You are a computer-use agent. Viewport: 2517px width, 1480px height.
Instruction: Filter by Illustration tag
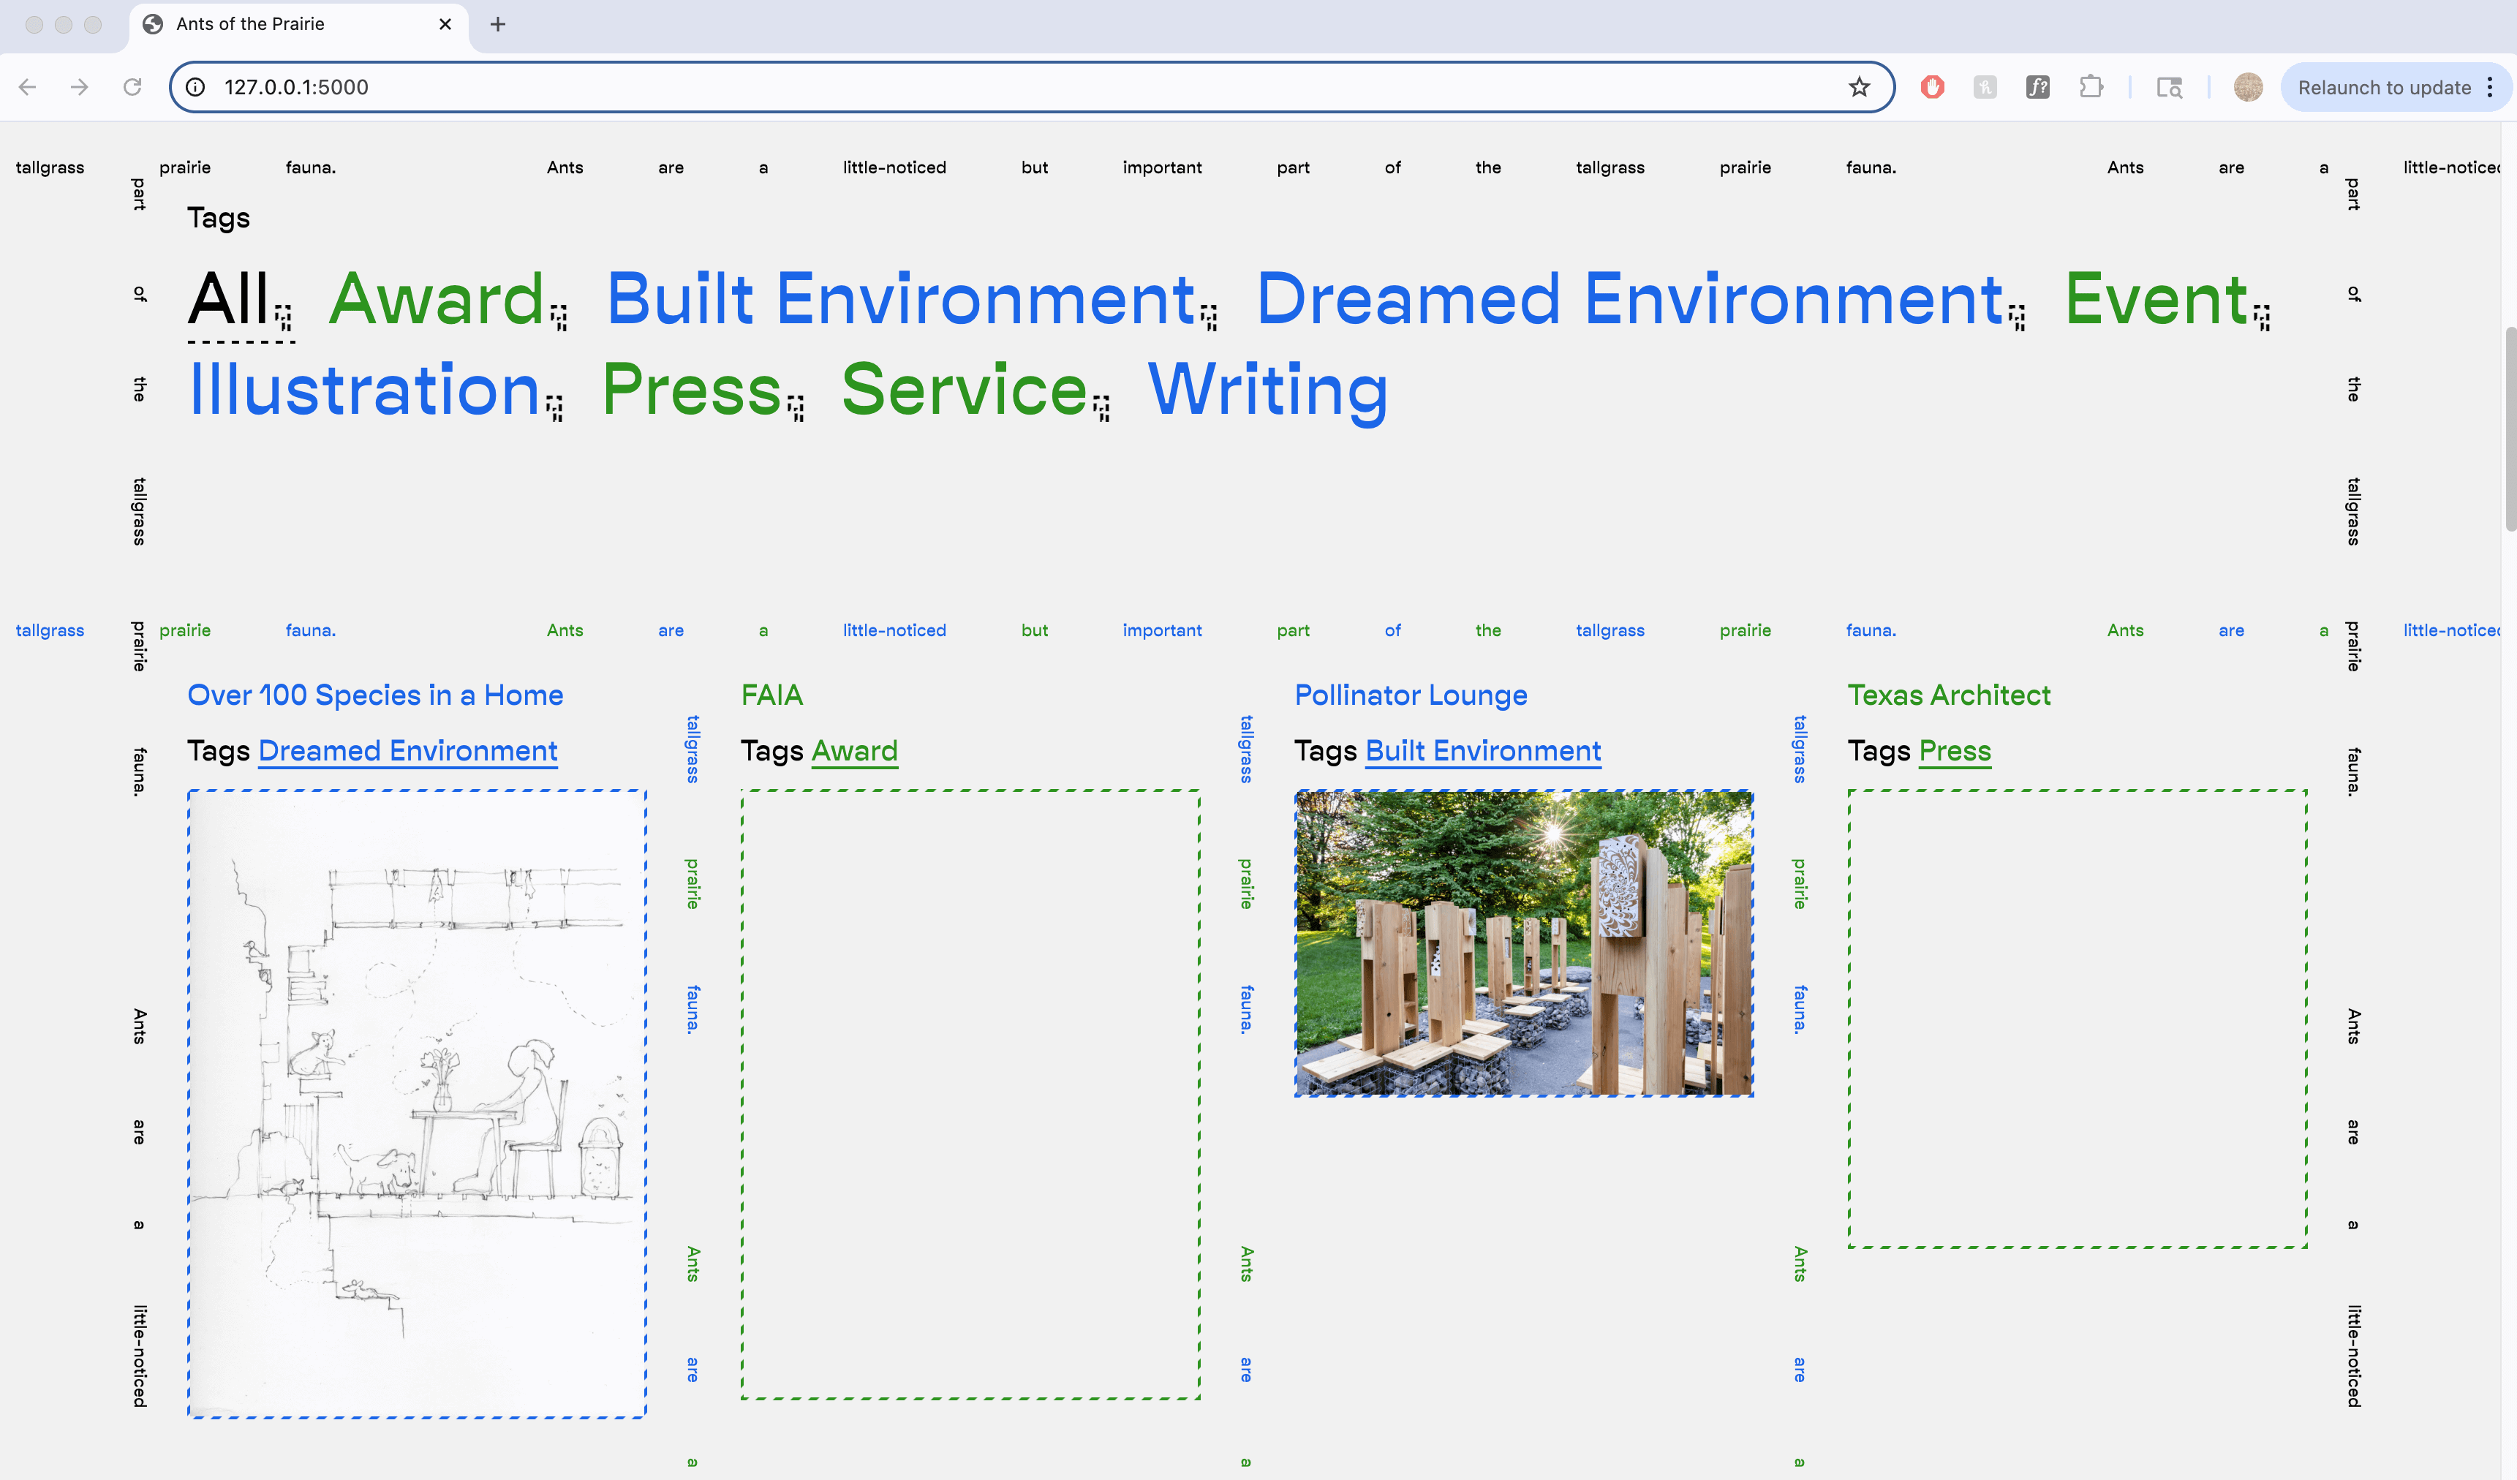pyautogui.click(x=365, y=390)
